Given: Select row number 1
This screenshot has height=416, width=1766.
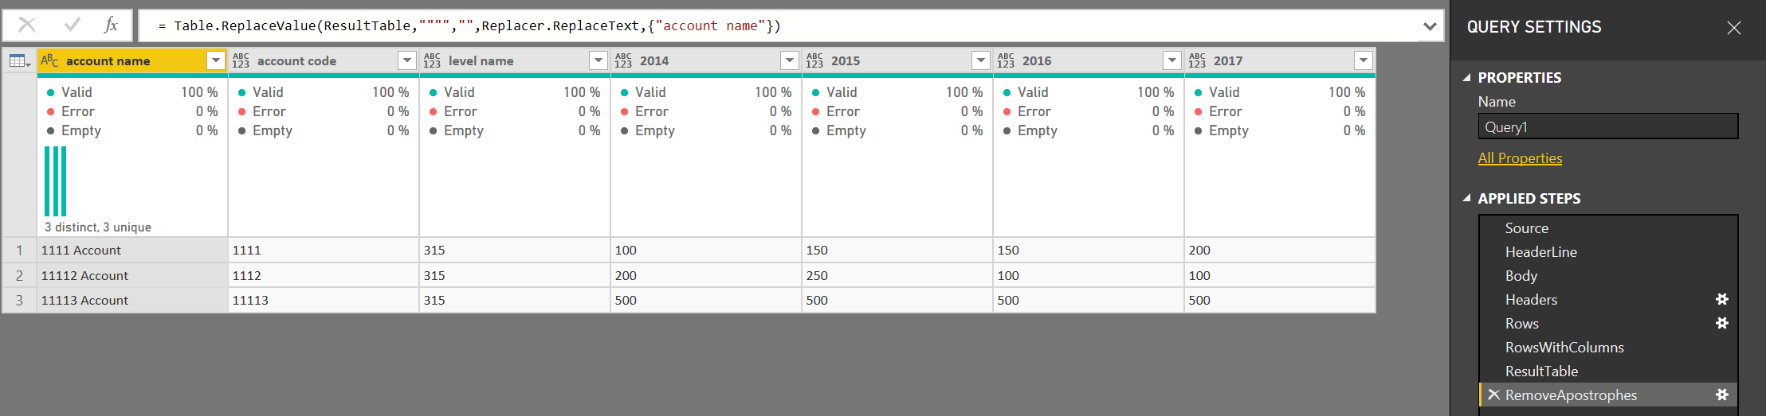Looking at the screenshot, I should (19, 250).
